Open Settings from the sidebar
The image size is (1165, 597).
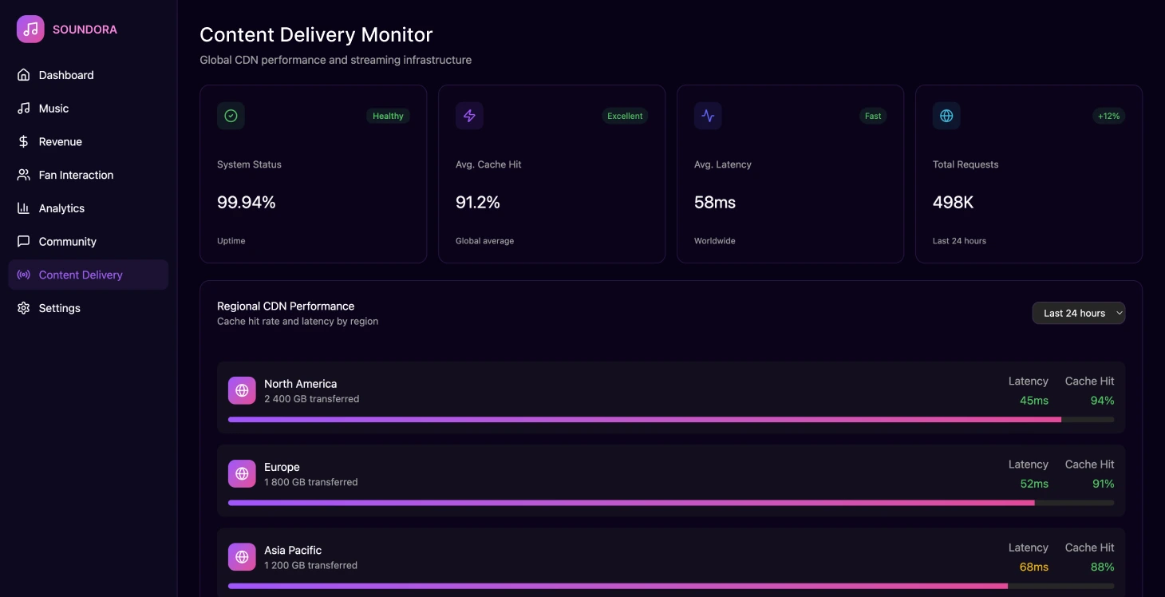point(59,308)
